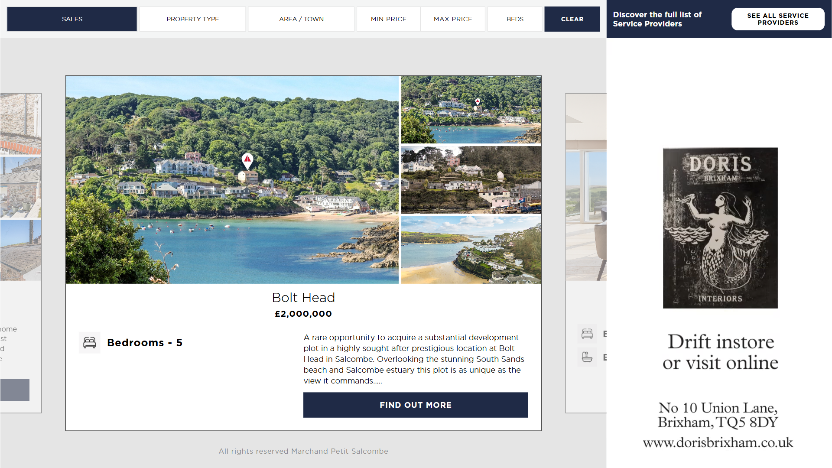This screenshot has width=832, height=468.
Task: Click the Clear filters button
Action: pos(572,19)
